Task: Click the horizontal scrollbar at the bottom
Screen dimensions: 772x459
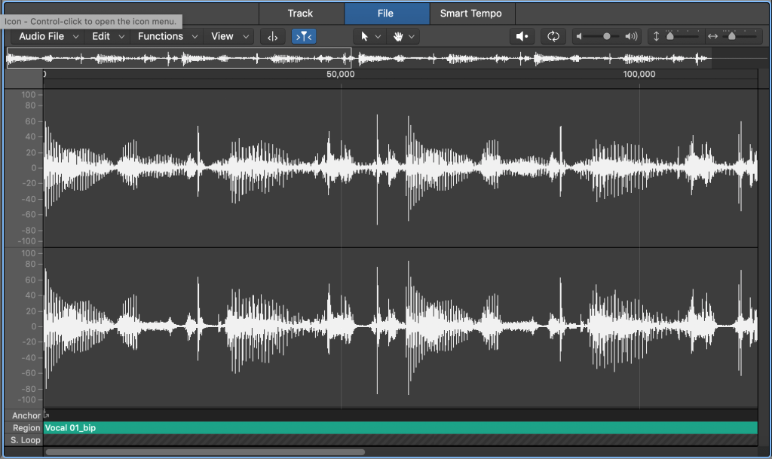Action: tap(204, 453)
